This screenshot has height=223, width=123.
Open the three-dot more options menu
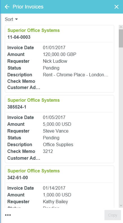8,215
